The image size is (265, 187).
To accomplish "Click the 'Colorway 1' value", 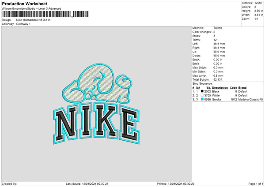I will [23, 24].
